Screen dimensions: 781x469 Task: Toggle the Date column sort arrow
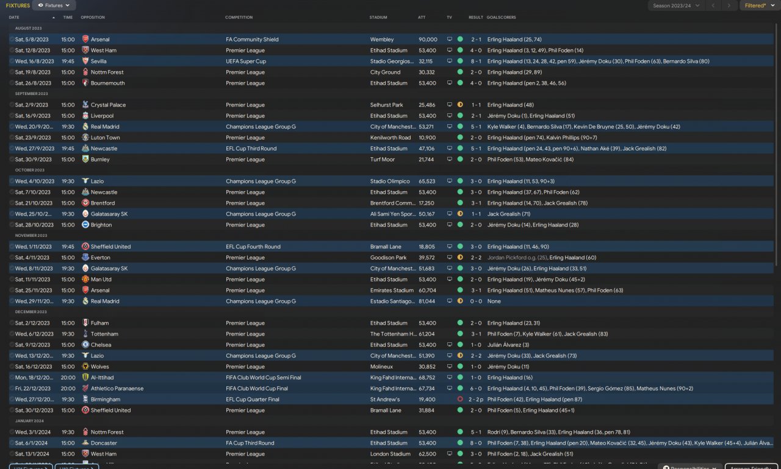(x=54, y=18)
